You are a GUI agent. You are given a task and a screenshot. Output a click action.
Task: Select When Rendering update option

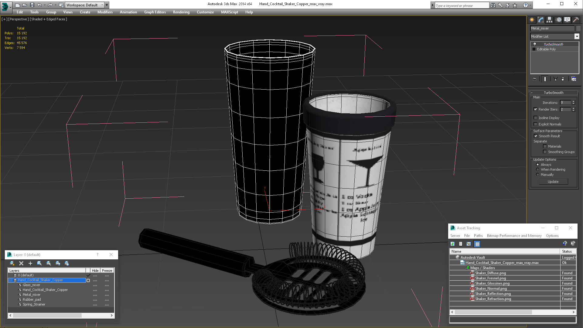coord(537,169)
